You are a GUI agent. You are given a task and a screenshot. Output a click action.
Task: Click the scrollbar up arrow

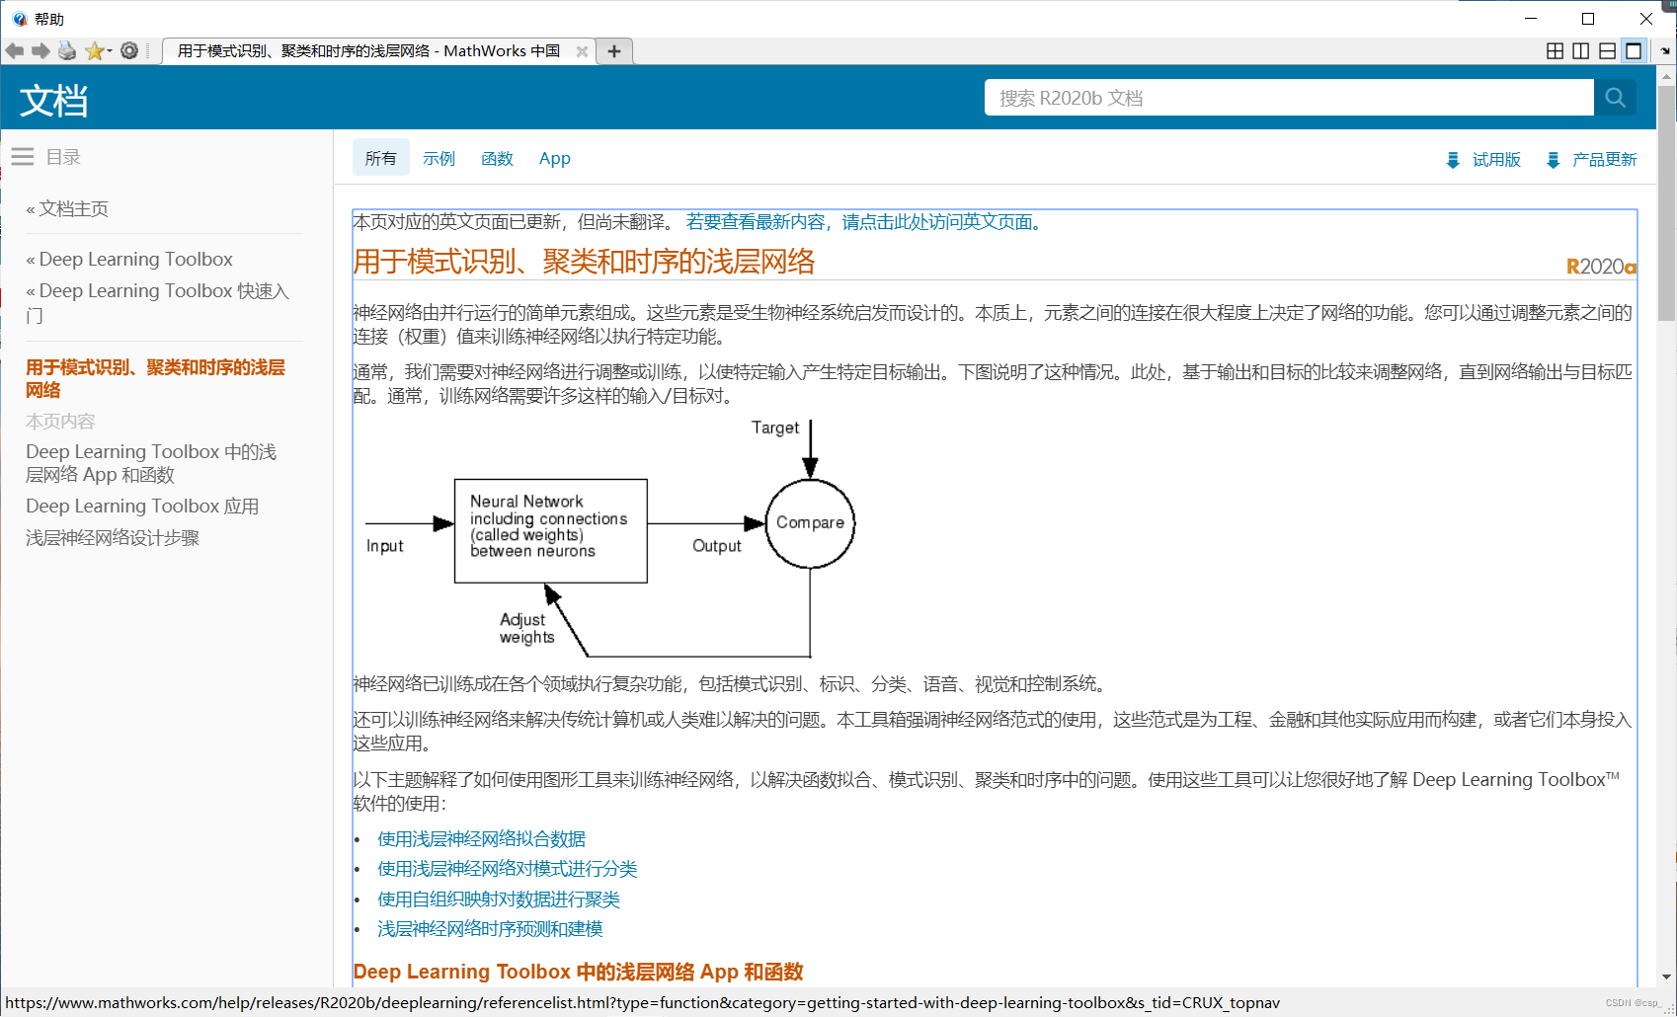(1666, 75)
